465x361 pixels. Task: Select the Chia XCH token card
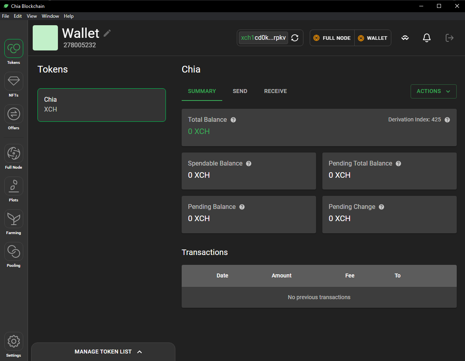(102, 105)
